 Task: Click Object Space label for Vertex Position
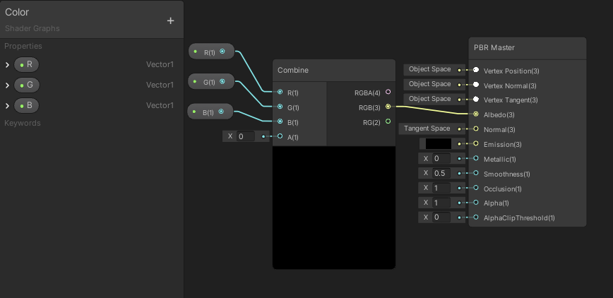coord(429,69)
